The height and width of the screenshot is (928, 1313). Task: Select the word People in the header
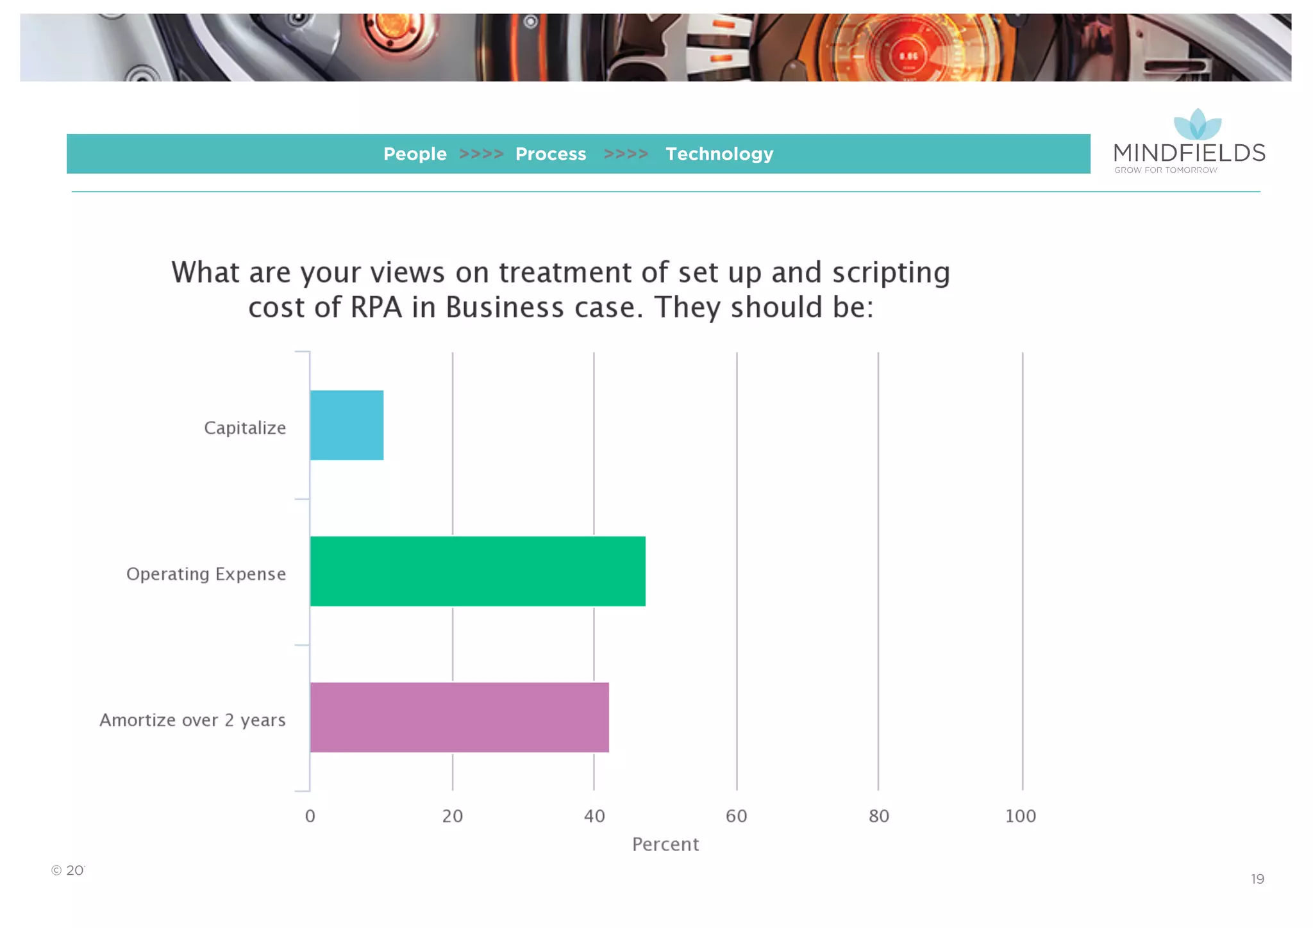pos(415,154)
